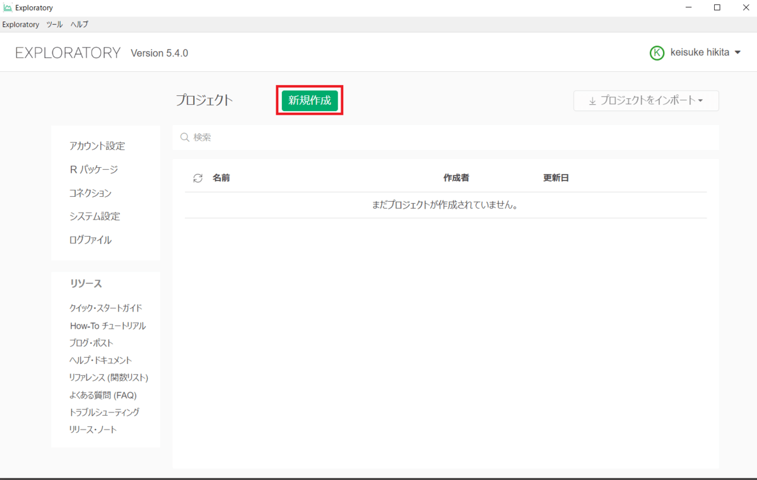The width and height of the screenshot is (757, 480).
Task: Click the magnifier icon in search box
Action: pyautogui.click(x=185, y=138)
